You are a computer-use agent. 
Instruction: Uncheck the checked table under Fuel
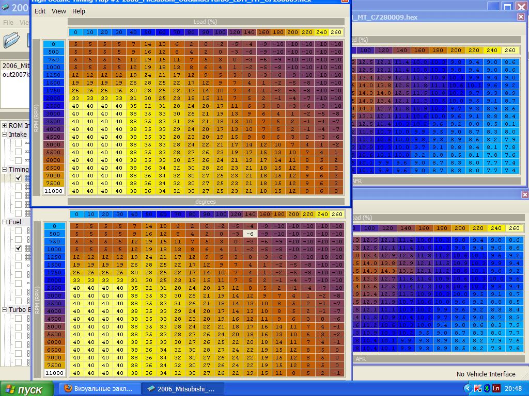(19, 248)
